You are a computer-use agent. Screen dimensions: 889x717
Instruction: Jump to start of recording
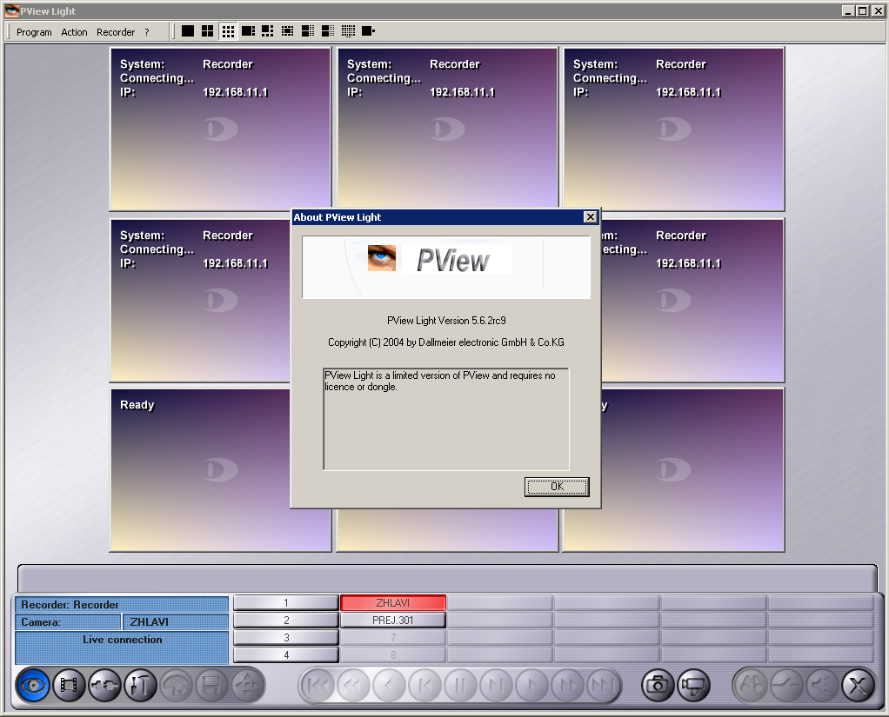click(318, 686)
